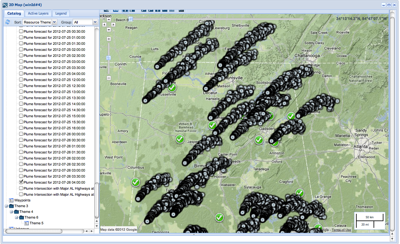Click catalog horizontal scroll right arrow
This screenshot has width=400, height=244.
click(x=91, y=231)
